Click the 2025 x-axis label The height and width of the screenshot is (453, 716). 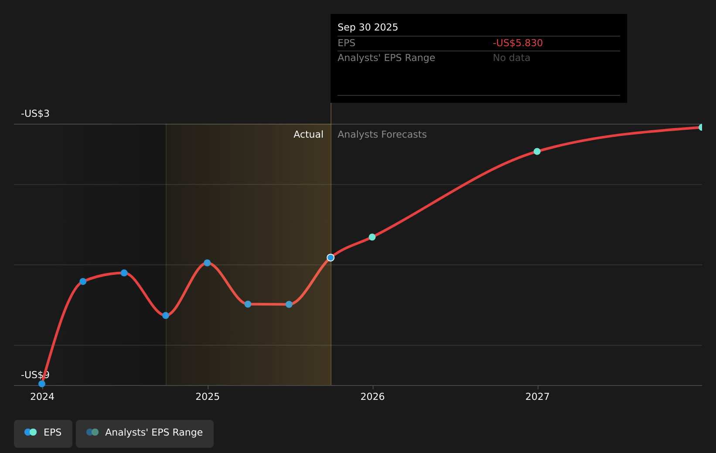pyautogui.click(x=208, y=396)
